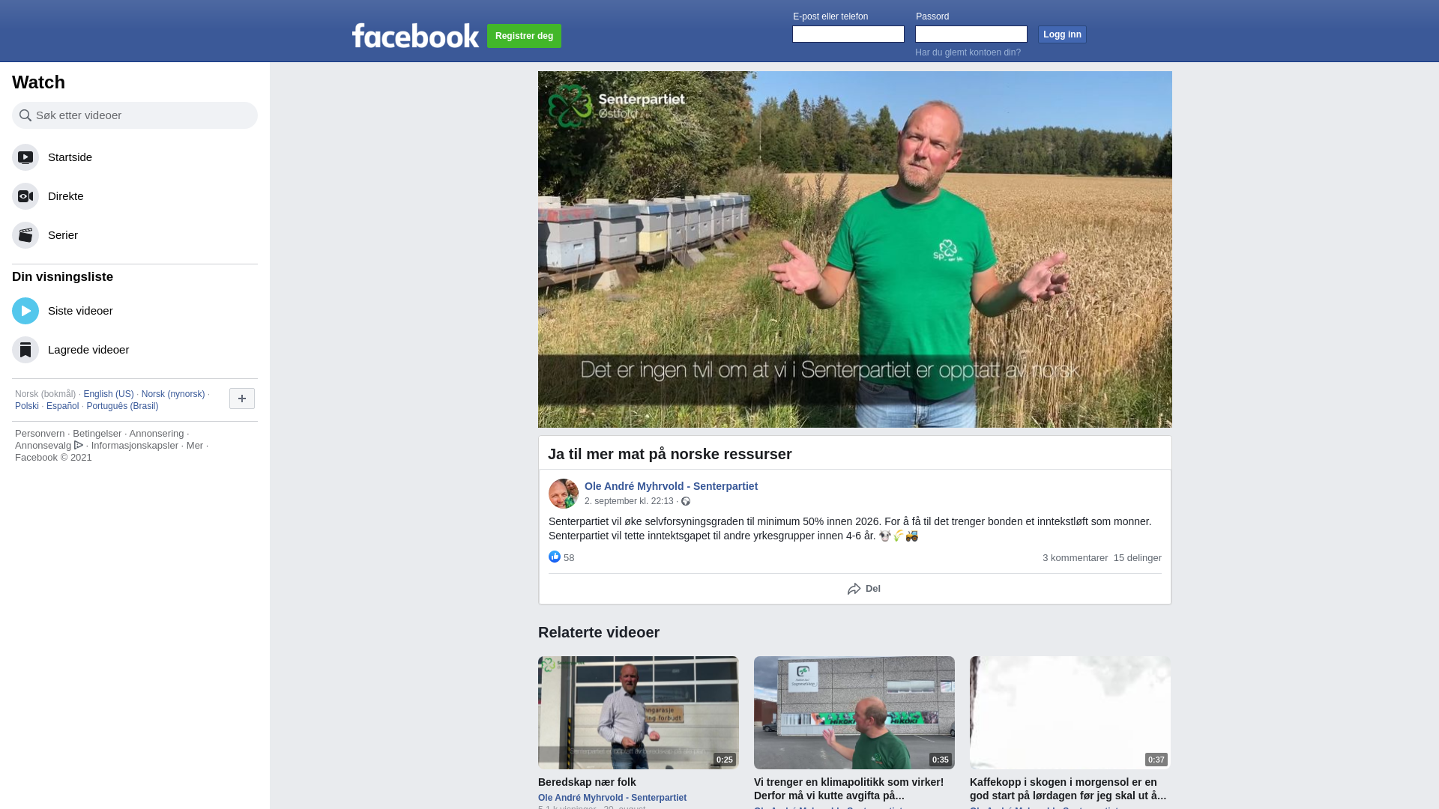This screenshot has height=809, width=1439.
Task: Open Har du glemt kontoen din link
Action: [968, 52]
